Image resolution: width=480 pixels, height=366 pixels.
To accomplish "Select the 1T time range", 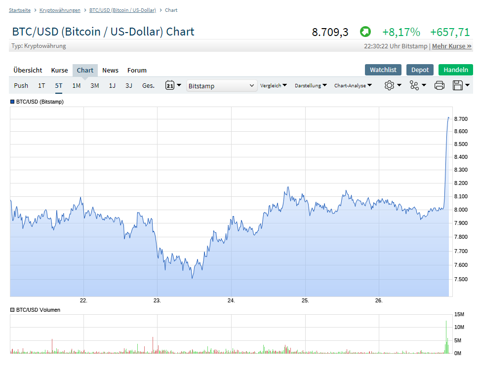I will pyautogui.click(x=41, y=85).
